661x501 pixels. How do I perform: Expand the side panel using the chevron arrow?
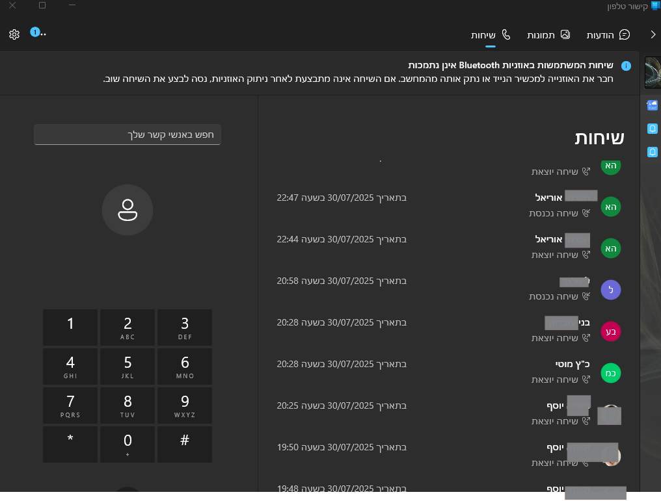pos(653,34)
